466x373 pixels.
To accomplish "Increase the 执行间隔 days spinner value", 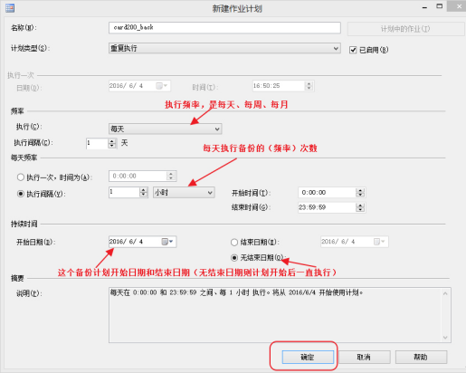I will tap(112, 141).
